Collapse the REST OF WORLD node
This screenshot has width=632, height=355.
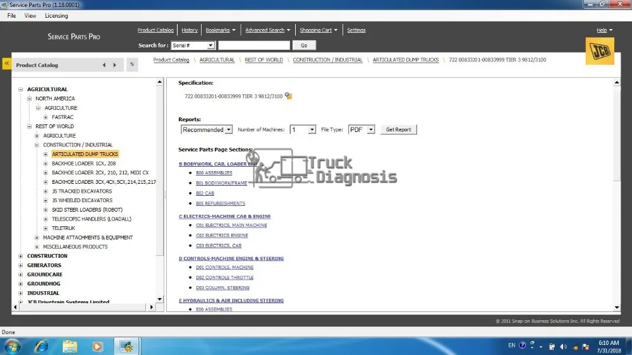(30, 126)
